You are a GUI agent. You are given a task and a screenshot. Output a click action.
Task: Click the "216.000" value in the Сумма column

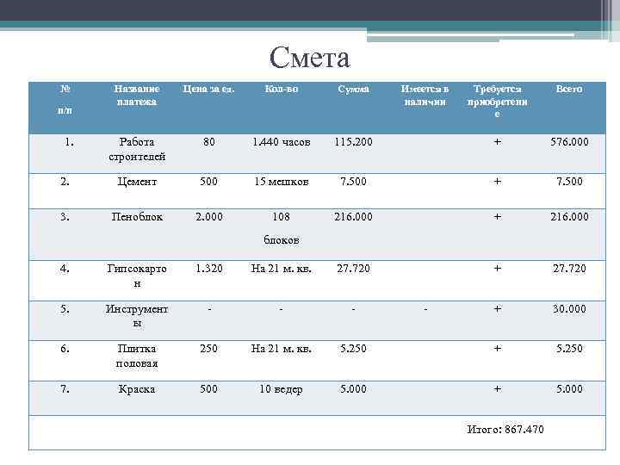tap(353, 217)
